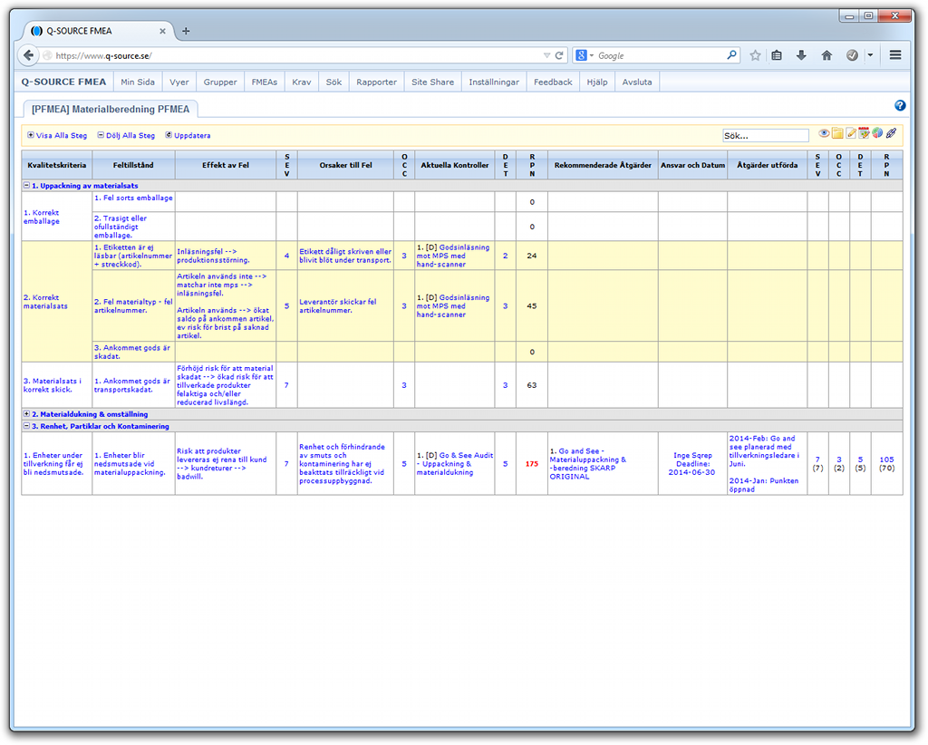
Task: Open '3. Materialsats i korrekt skick.' criterion
Action: (52, 385)
